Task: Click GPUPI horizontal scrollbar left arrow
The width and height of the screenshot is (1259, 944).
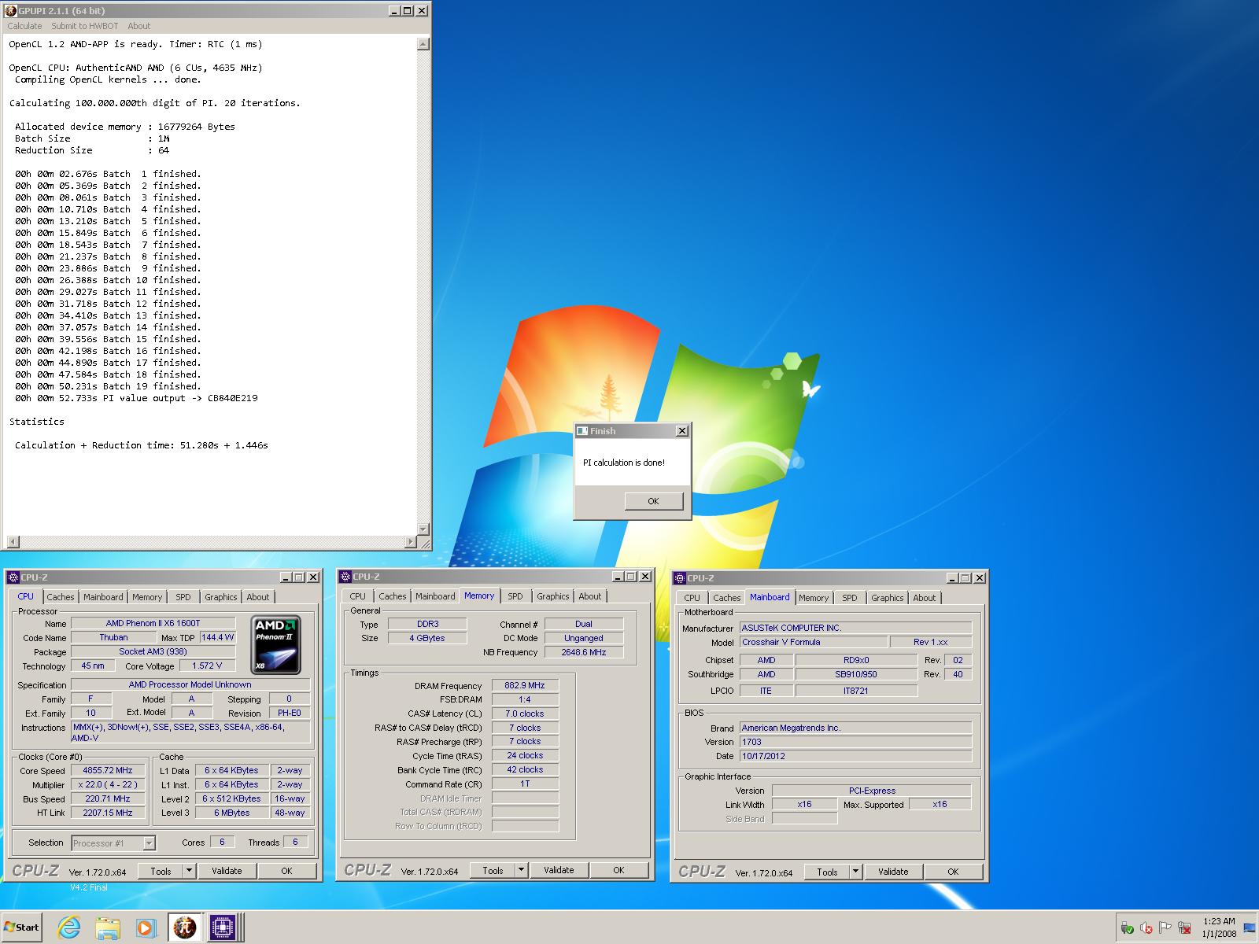Action: [x=13, y=542]
